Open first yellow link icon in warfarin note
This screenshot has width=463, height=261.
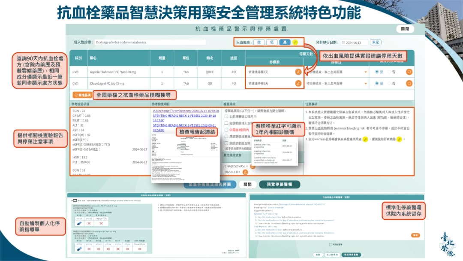click(x=365, y=139)
